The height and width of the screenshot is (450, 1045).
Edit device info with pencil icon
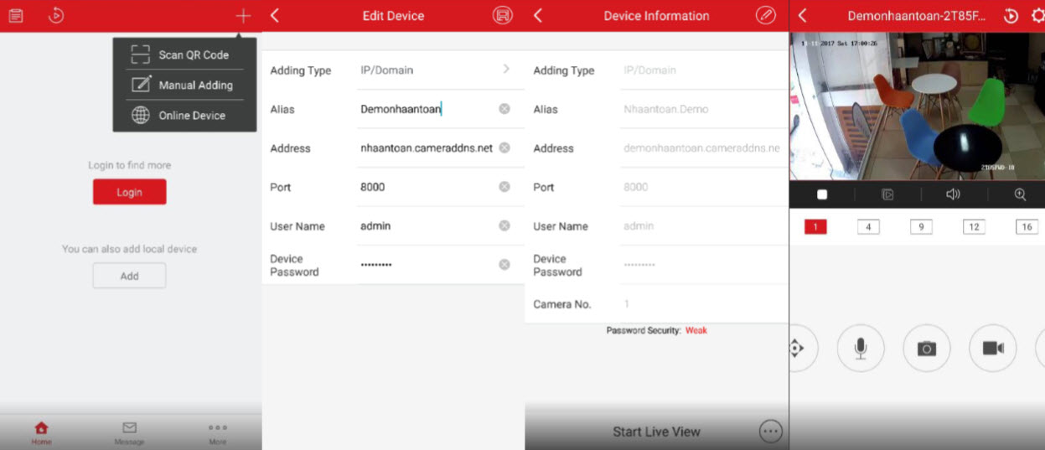click(x=765, y=16)
